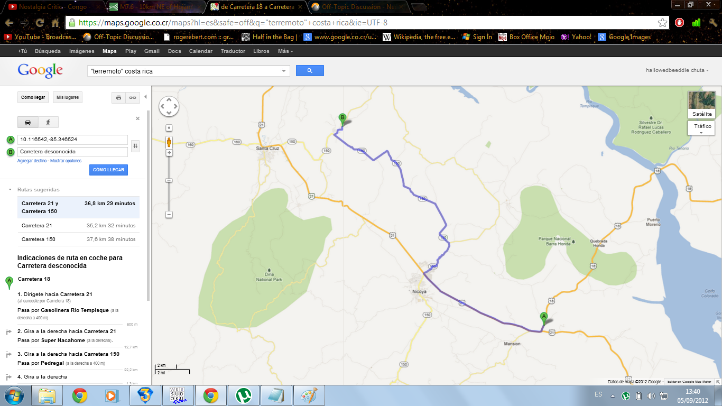This screenshot has height=406, width=722.
Task: Open Web Sudoku from the taskbar
Action: pyautogui.click(x=178, y=395)
